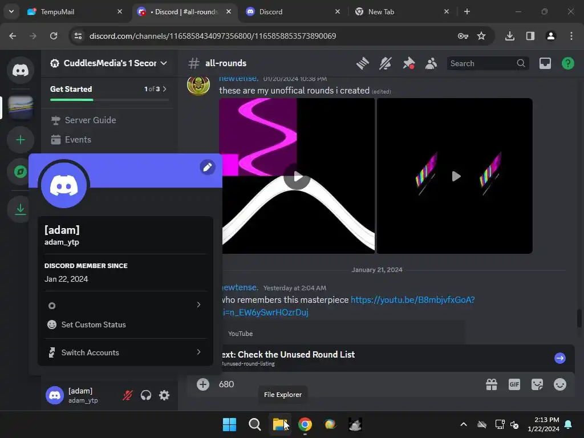Switch to the New Tab browser tab
Viewport: 584px width, 438px height.
click(402, 12)
